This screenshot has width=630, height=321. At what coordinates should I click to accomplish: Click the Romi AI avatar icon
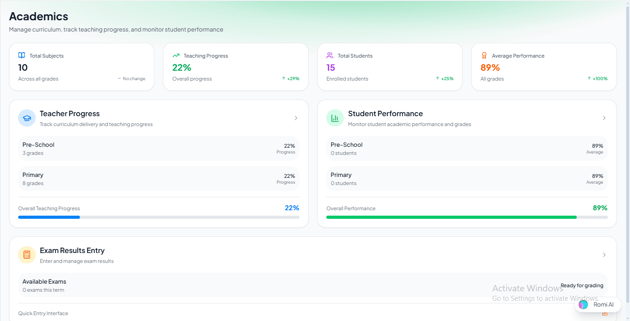(x=583, y=304)
